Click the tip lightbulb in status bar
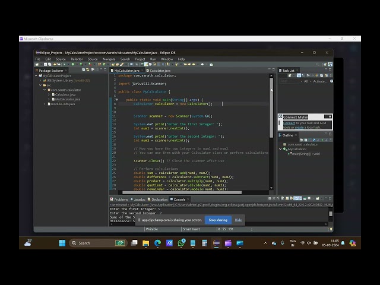This screenshot has height=285, width=380. 331,229
